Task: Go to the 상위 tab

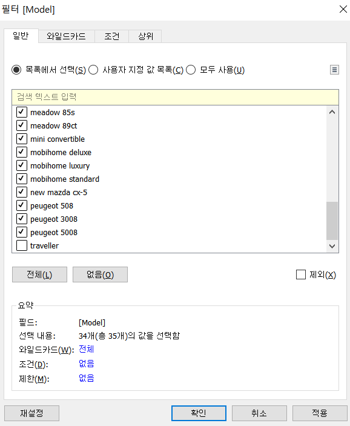Action: point(145,36)
